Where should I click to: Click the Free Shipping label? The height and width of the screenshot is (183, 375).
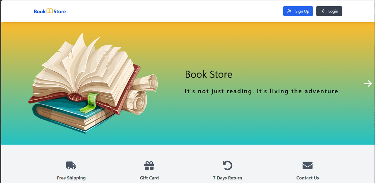pyautogui.click(x=71, y=178)
